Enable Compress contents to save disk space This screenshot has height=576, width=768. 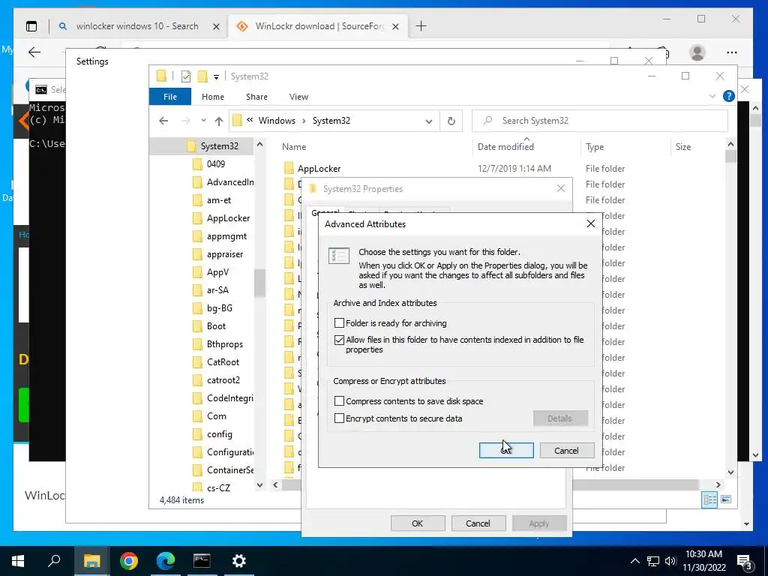tap(339, 401)
